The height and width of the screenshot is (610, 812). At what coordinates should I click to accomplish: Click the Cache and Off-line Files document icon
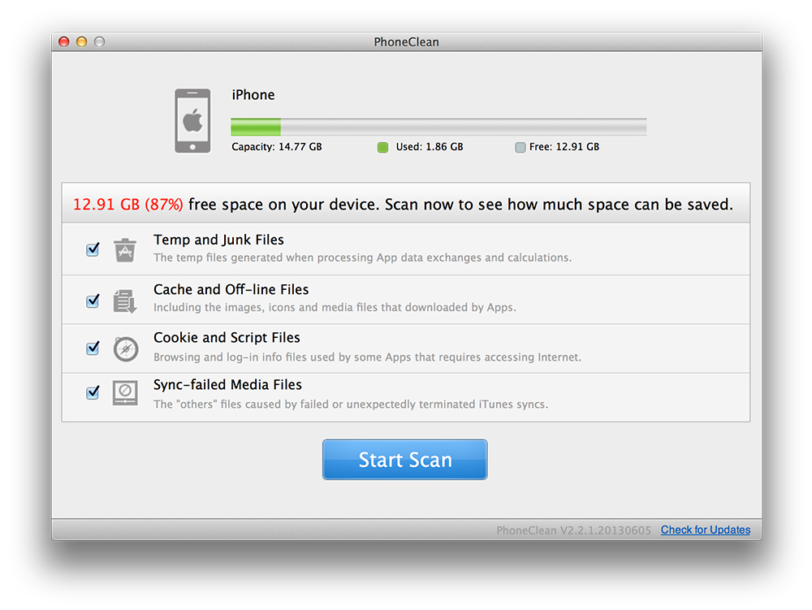click(x=125, y=301)
